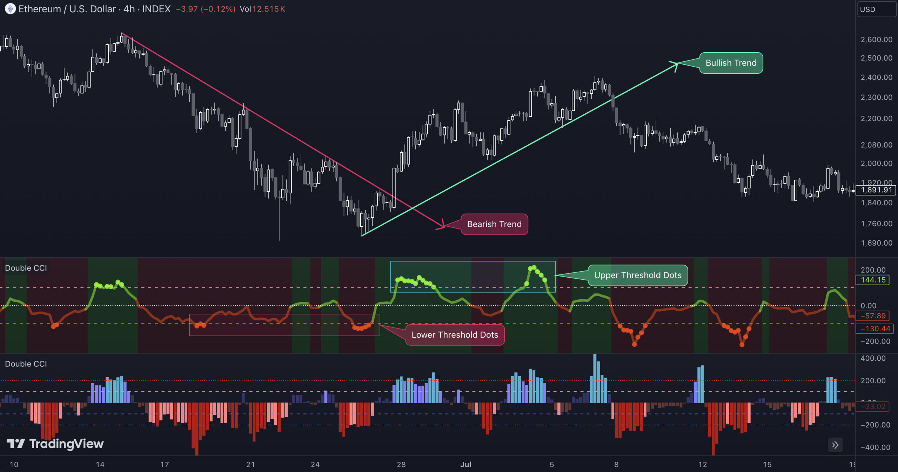Click the 2,080.00 price axis label
Screen dimensions: 898x472
[877, 145]
